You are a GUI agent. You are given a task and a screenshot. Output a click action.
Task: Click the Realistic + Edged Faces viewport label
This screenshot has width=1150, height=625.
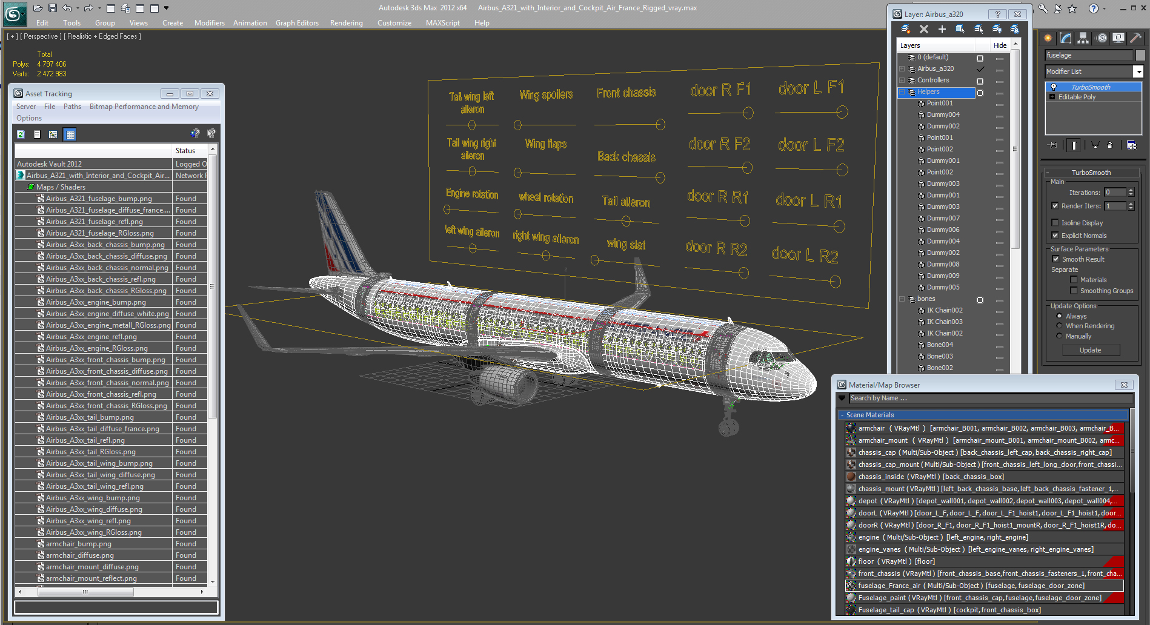click(x=102, y=36)
